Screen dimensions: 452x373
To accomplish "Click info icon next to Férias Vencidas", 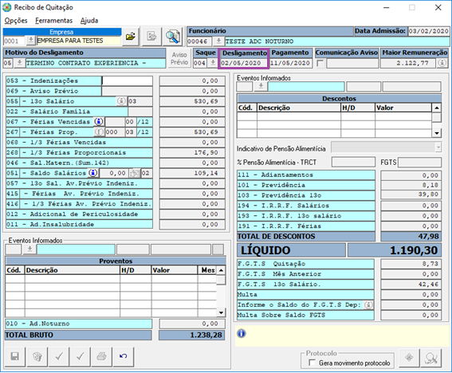I will pyautogui.click(x=99, y=122).
